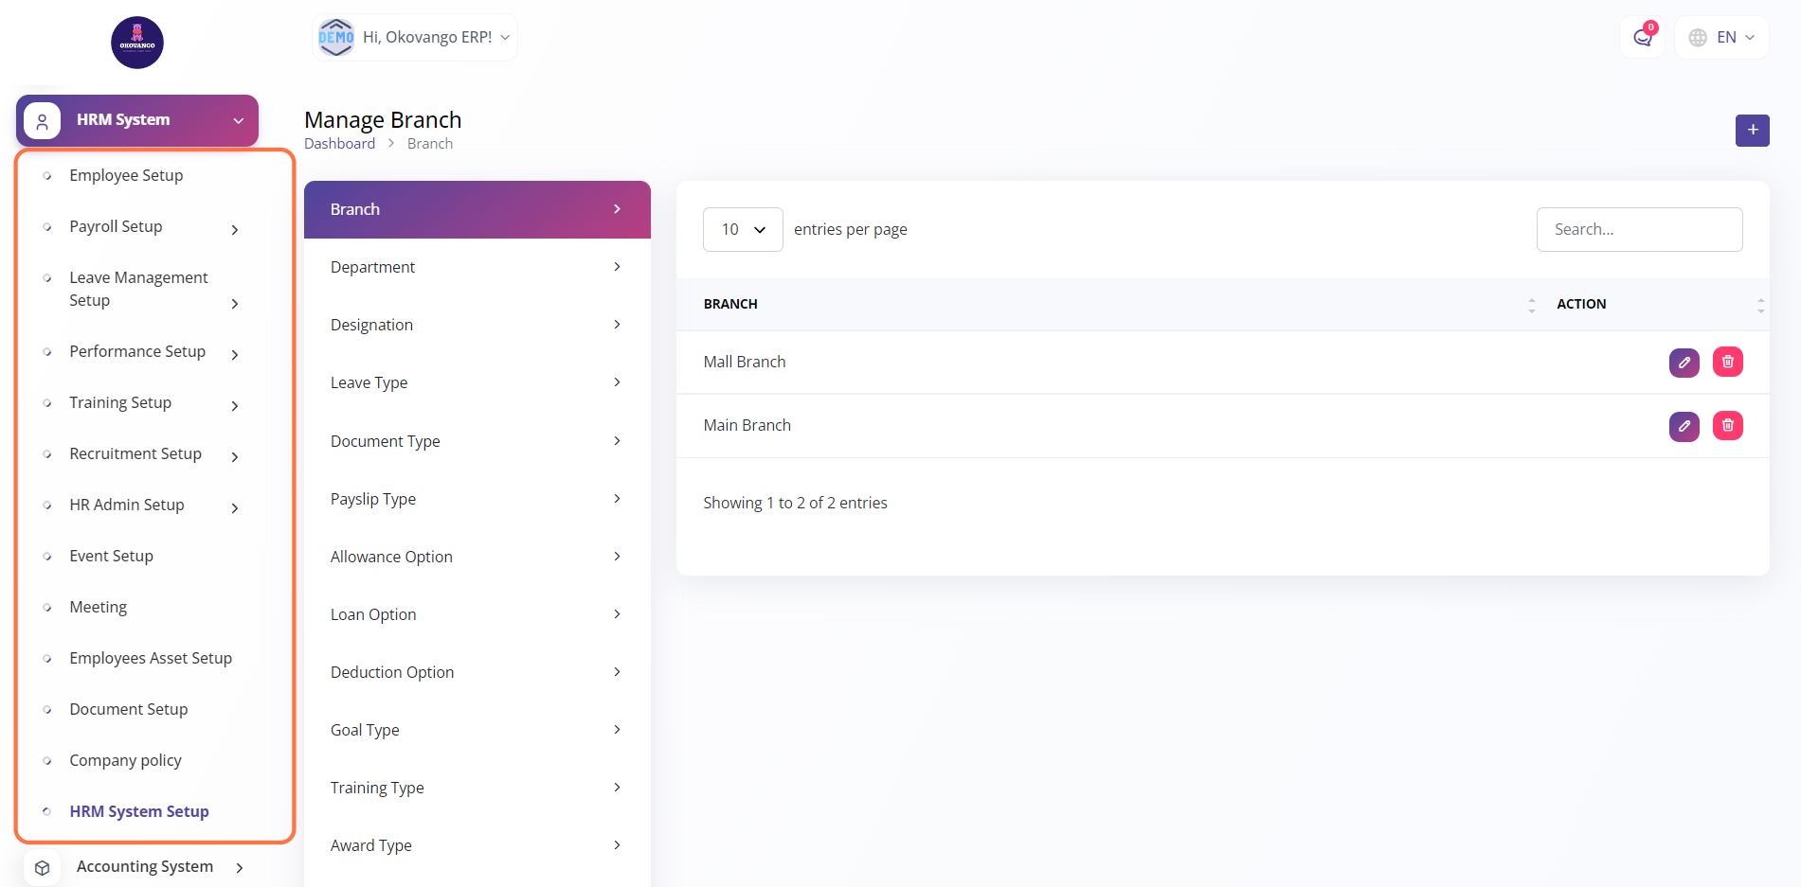Open the chat notifications icon
This screenshot has width=1801, height=887.
coord(1642,38)
